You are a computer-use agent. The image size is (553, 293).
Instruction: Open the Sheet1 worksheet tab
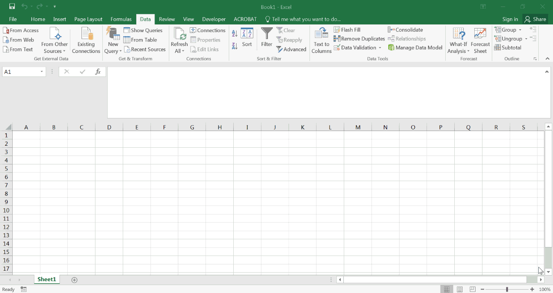point(46,280)
